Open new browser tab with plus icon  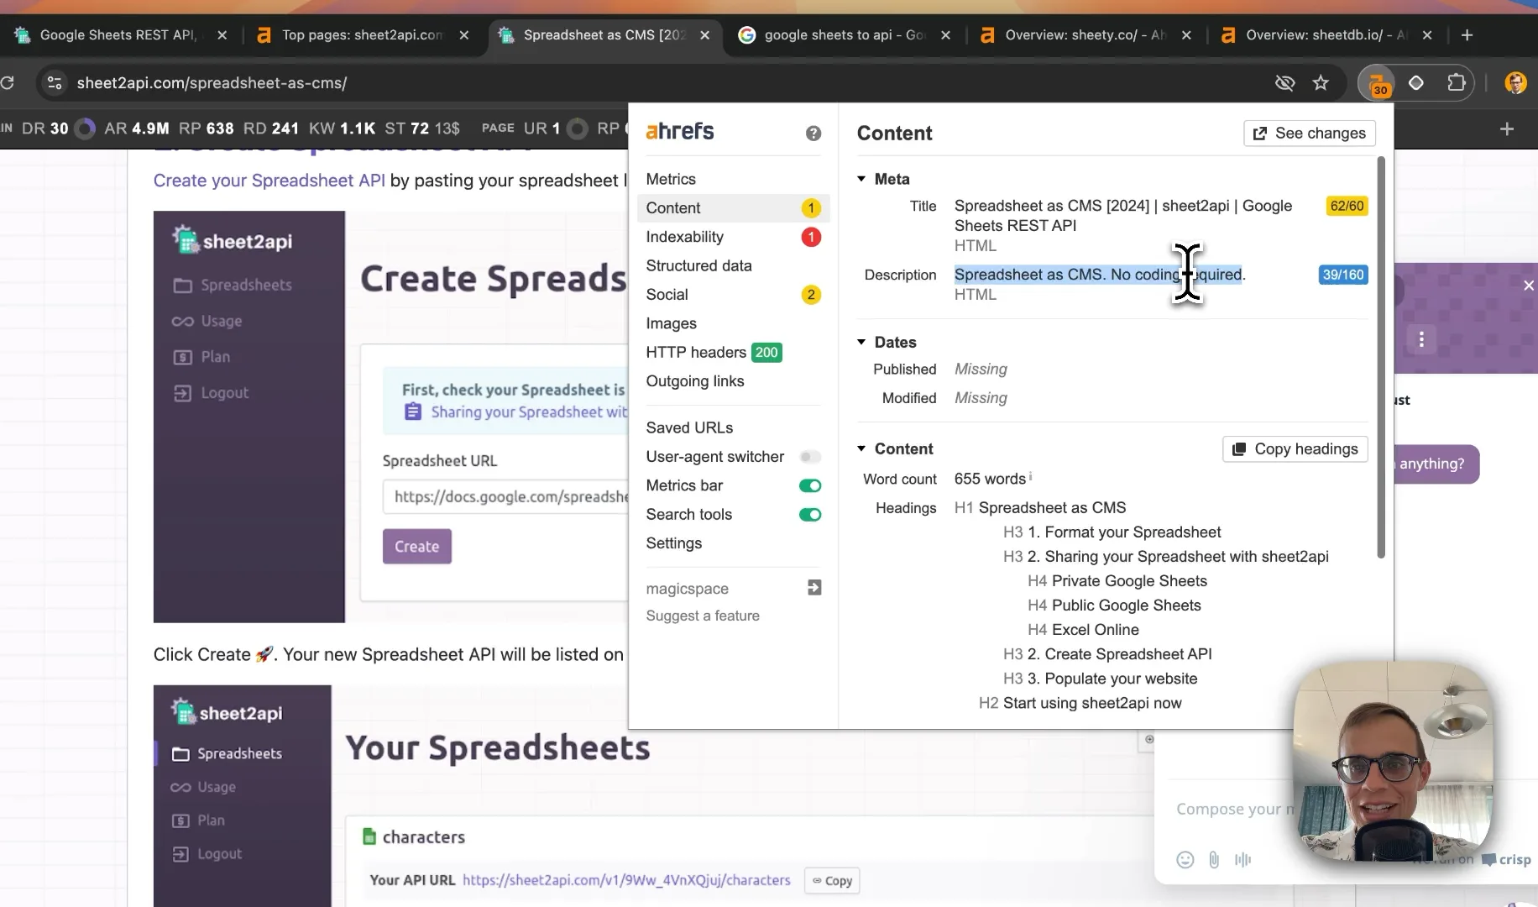pos(1467,35)
